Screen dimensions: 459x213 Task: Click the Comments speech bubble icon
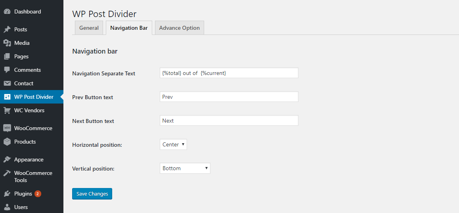coord(7,70)
